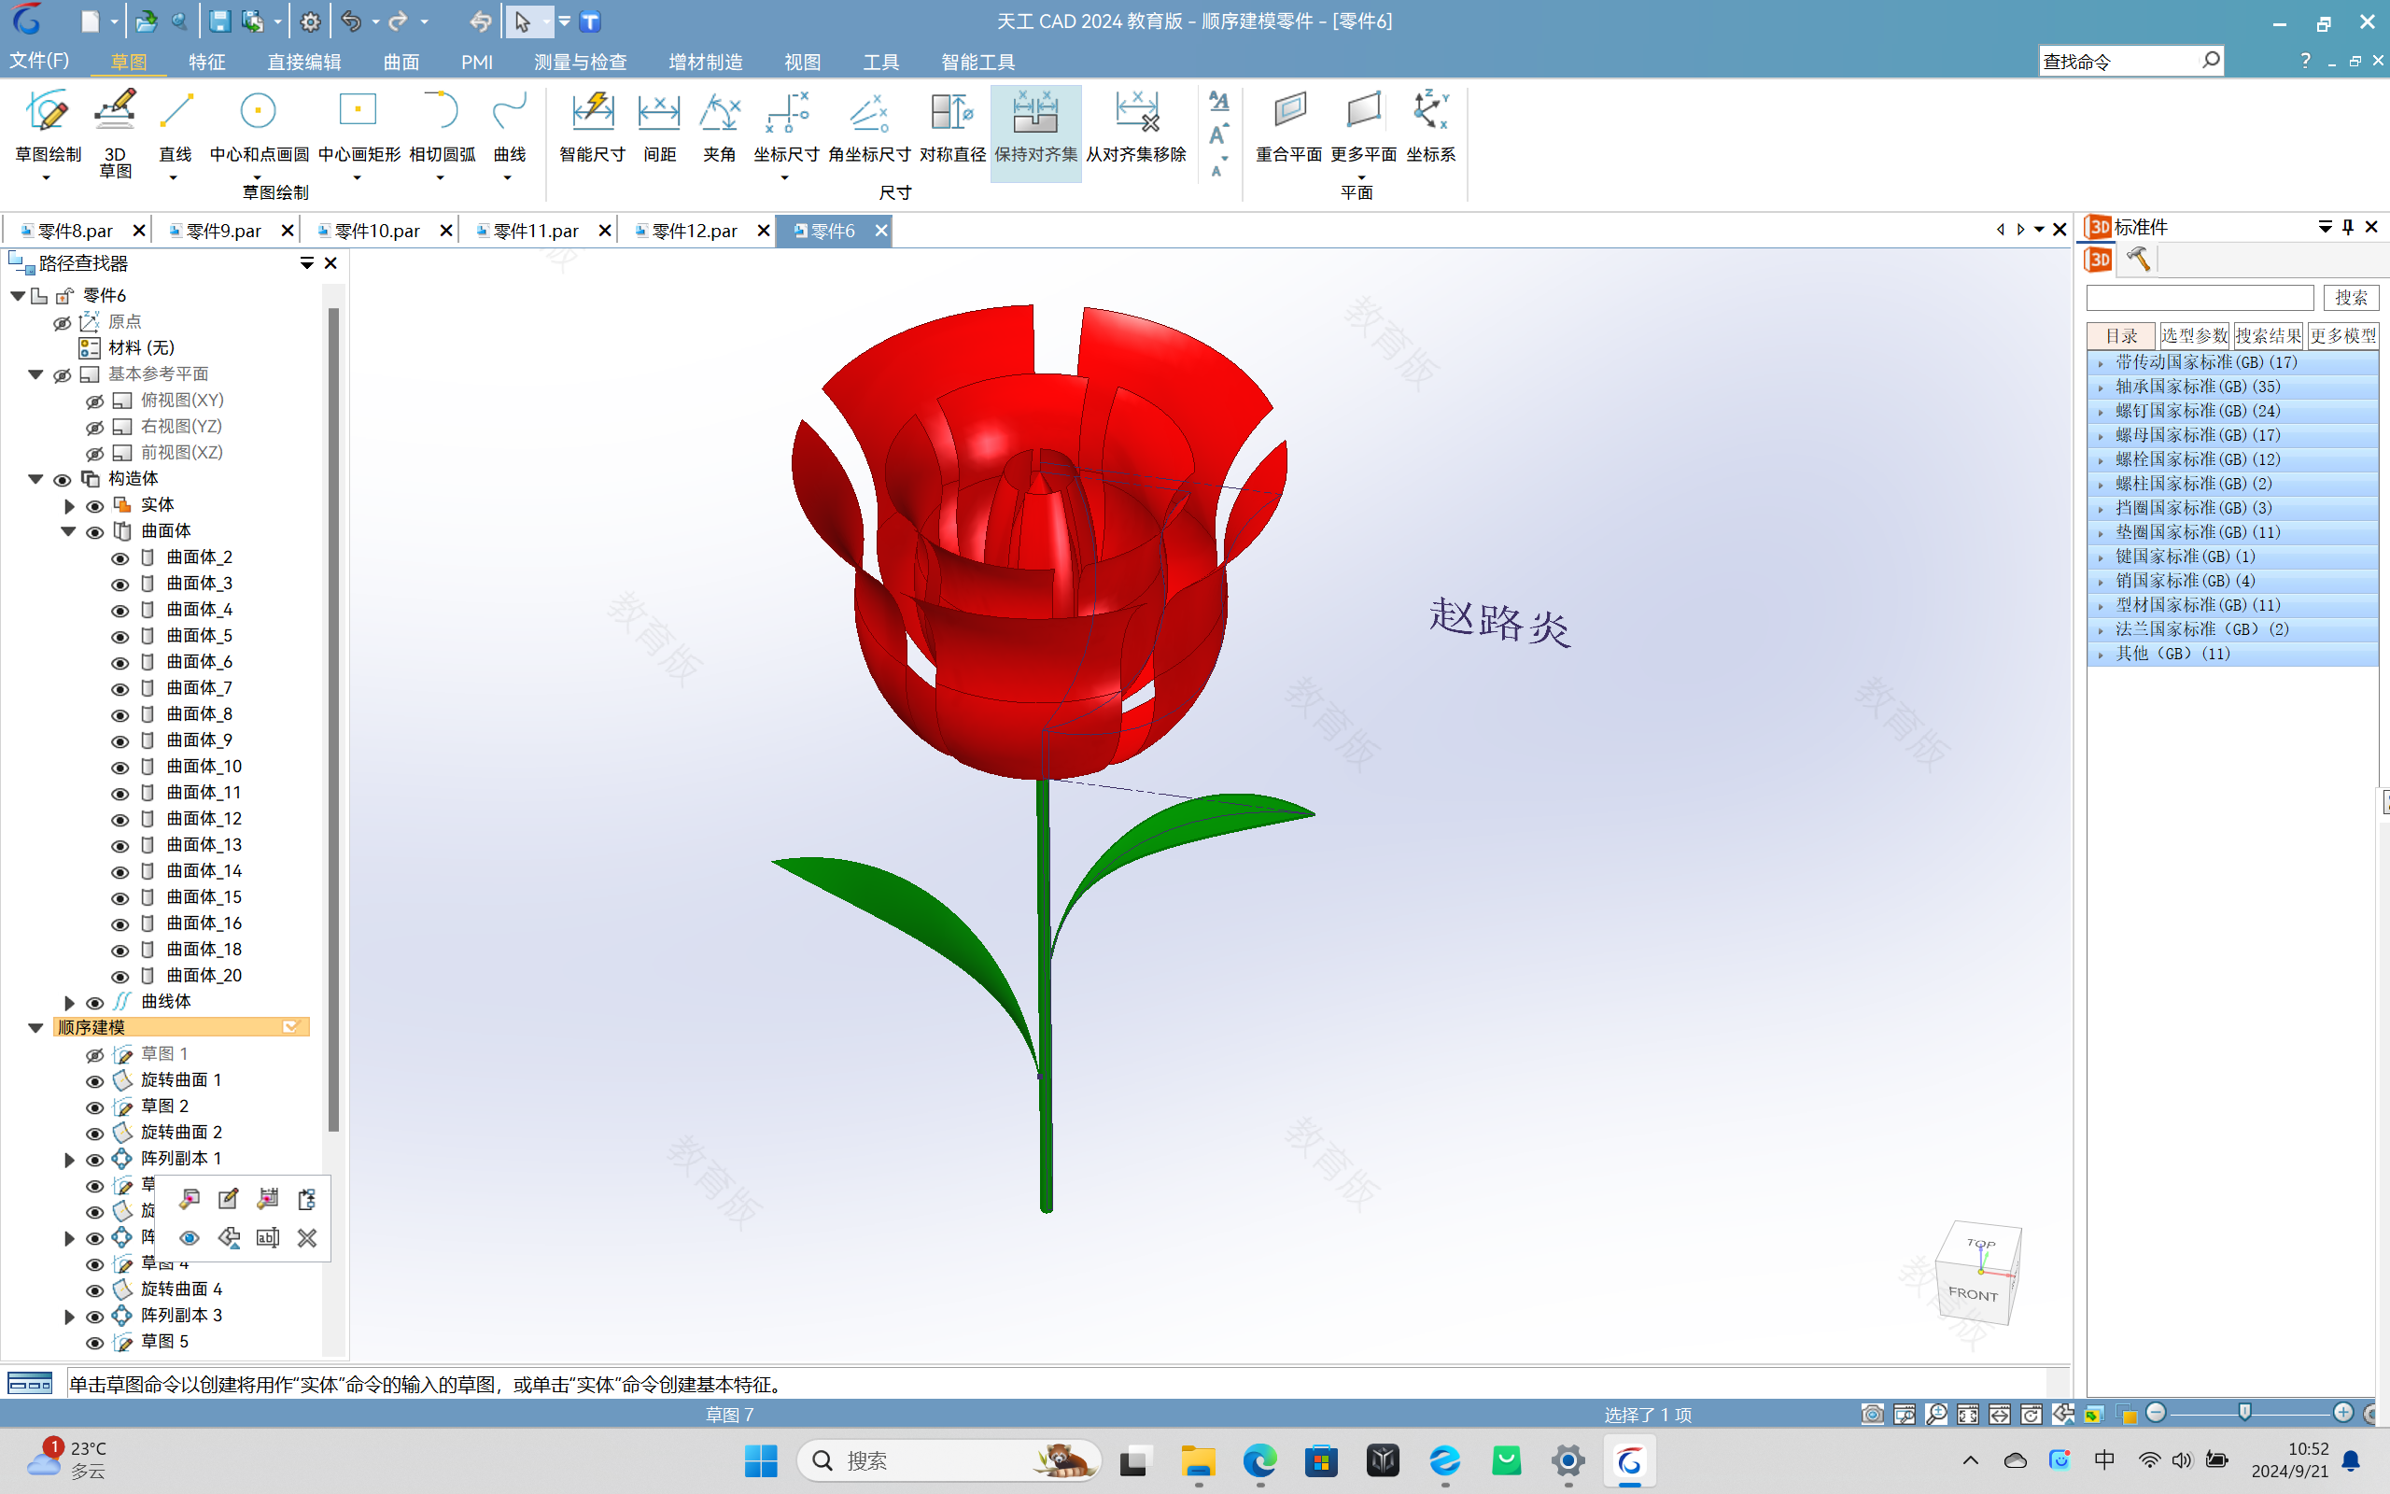2390x1494 pixels.
Task: Activate the 智能尺寸 dimension tool
Action: pos(592,126)
